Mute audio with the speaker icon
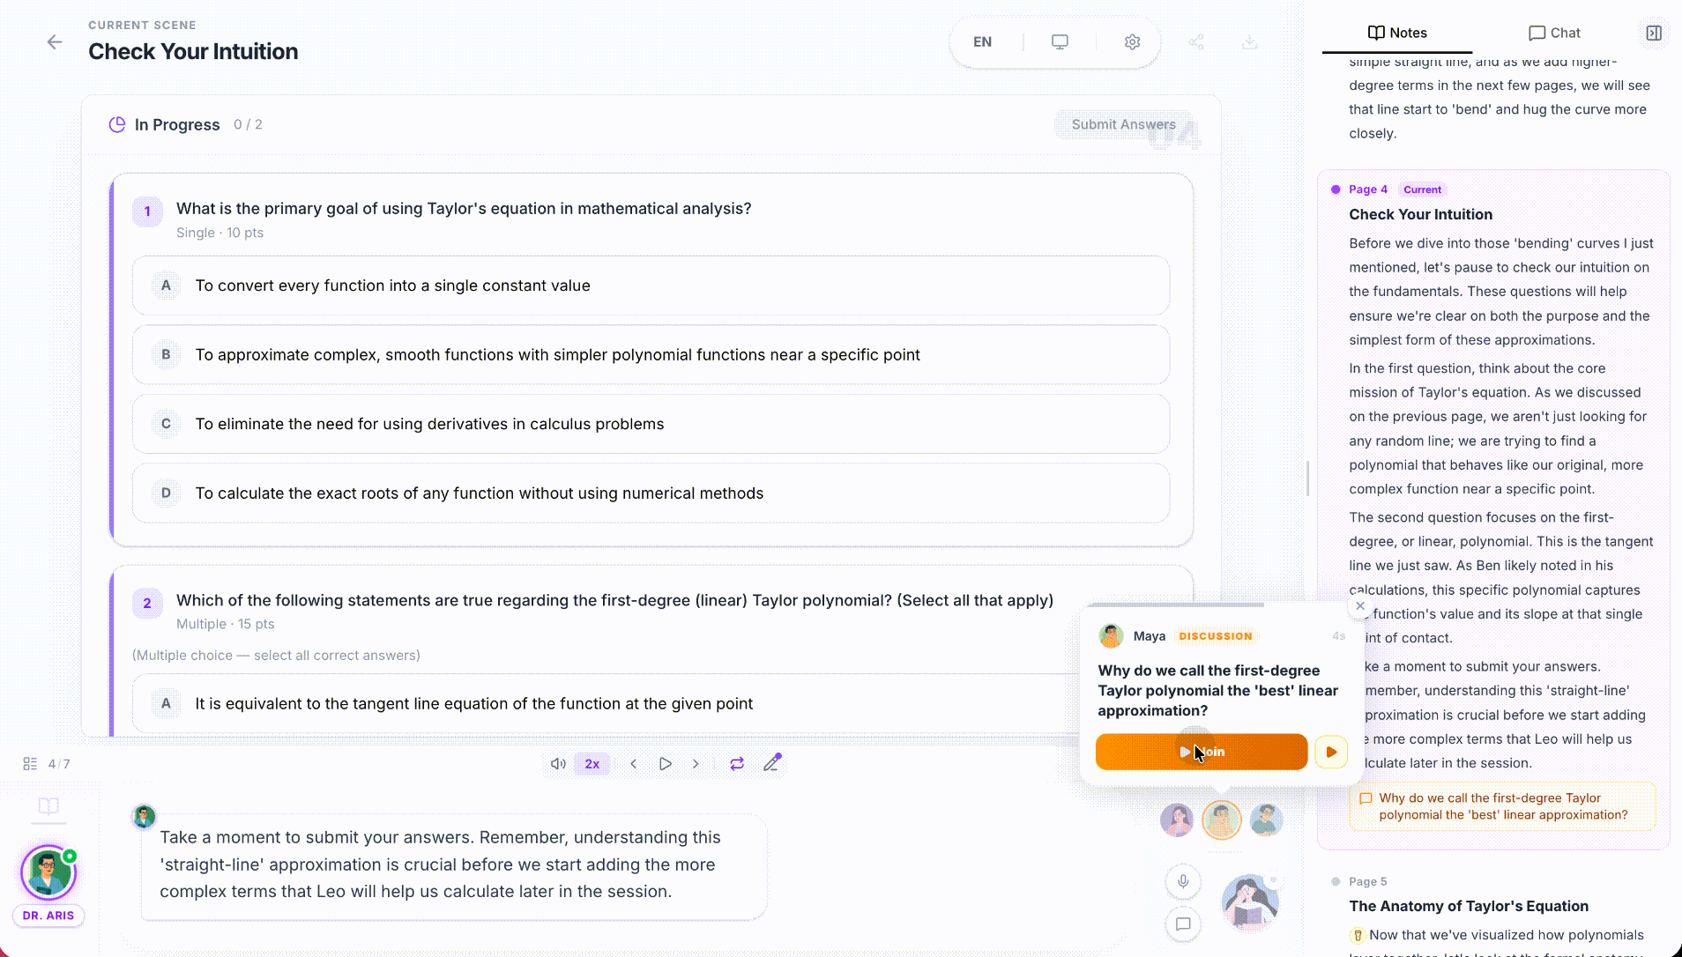1682x957 pixels. click(x=557, y=763)
